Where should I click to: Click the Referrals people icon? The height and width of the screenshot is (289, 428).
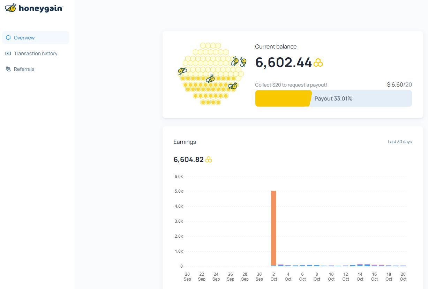(x=8, y=69)
